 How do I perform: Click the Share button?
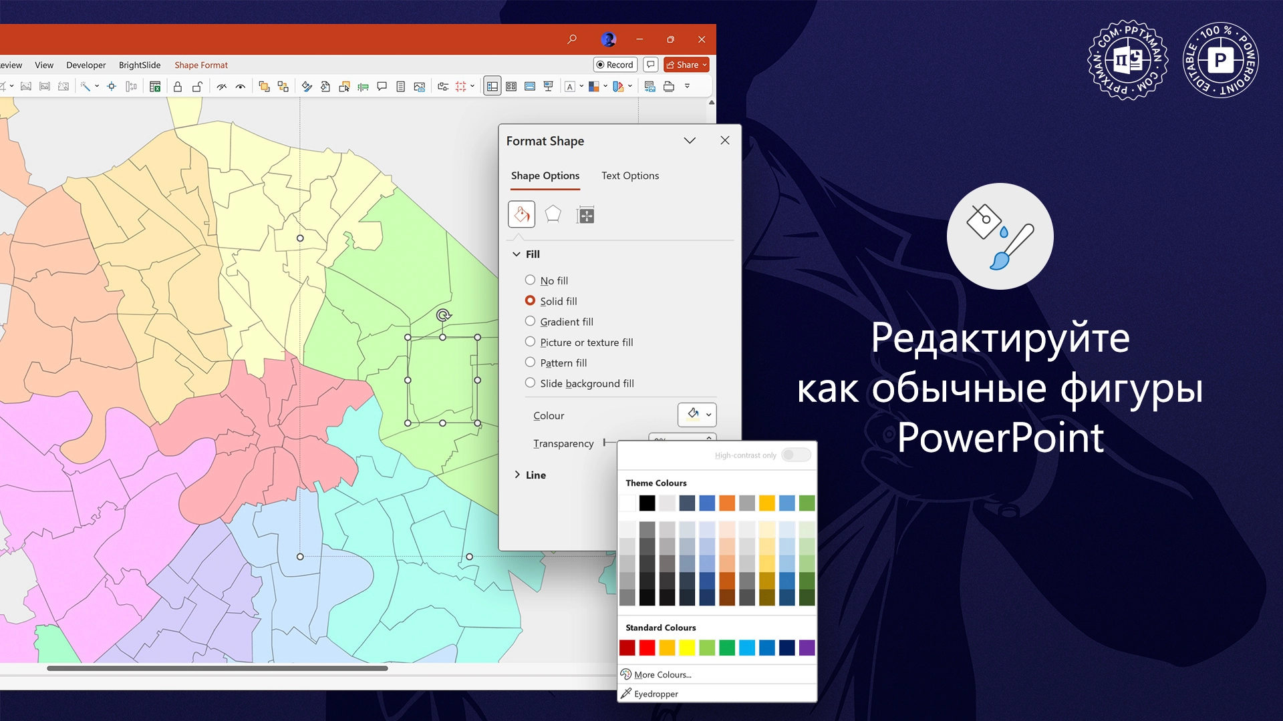tap(686, 64)
